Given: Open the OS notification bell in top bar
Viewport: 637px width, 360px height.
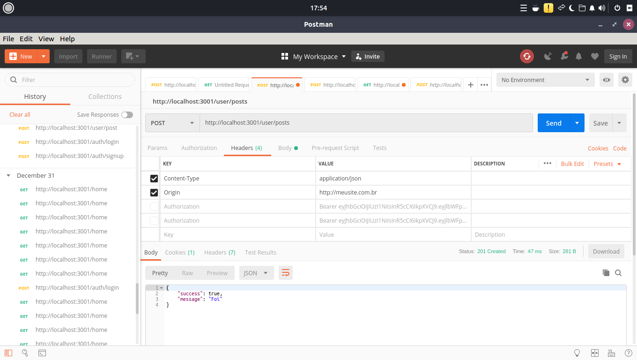Looking at the screenshot, I should click(592, 8).
